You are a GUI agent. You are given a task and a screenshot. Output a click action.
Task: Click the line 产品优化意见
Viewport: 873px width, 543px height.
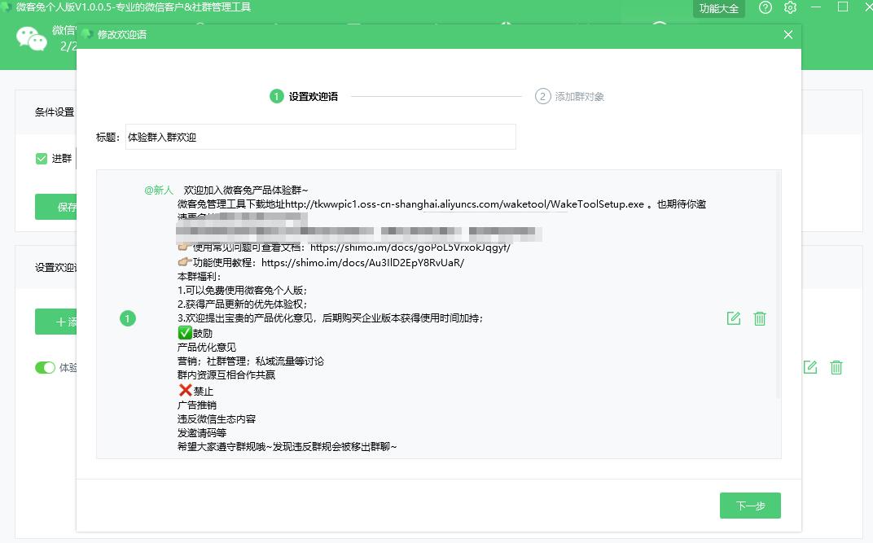pyautogui.click(x=207, y=347)
